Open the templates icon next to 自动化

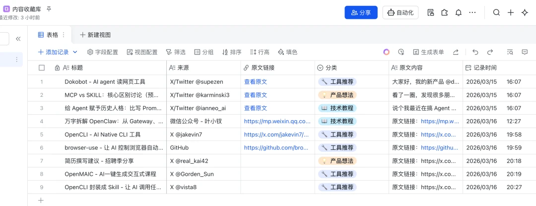click(x=431, y=12)
